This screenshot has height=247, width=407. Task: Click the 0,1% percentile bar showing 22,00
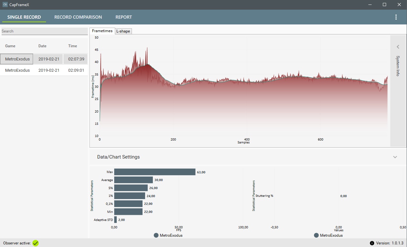point(128,204)
